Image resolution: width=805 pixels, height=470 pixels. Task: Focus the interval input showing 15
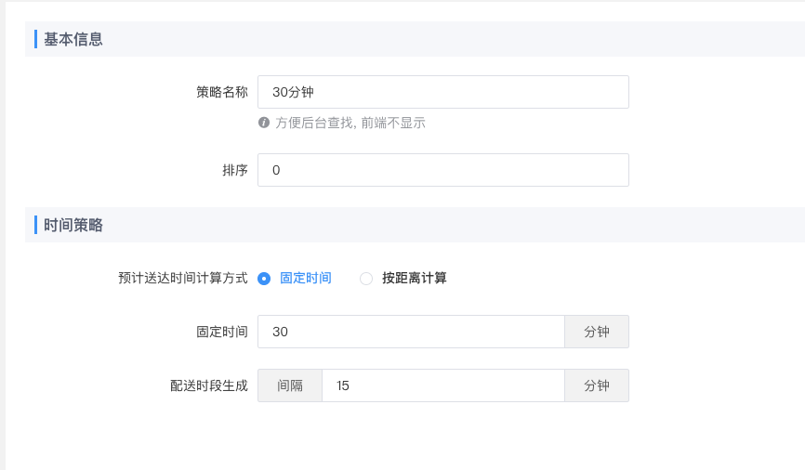click(442, 385)
